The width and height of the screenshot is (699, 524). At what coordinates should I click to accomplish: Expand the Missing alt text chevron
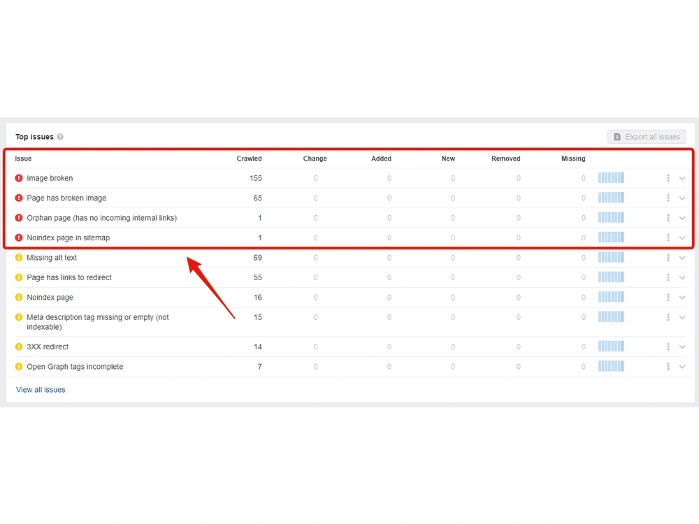[682, 258]
